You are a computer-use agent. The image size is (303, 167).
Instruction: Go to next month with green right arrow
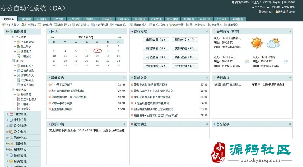(120, 37)
